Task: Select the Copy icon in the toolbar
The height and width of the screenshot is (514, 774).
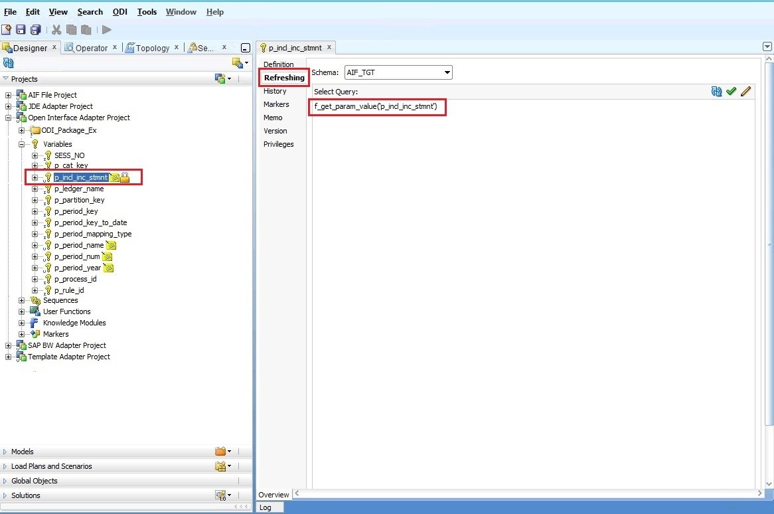Action: pyautogui.click(x=71, y=29)
